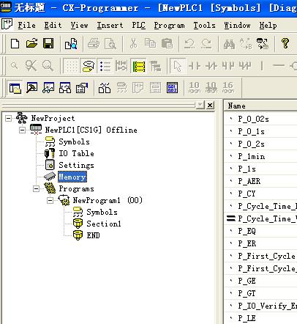This screenshot has height=324, width=297.
Task: Select the P_GT symbol row
Action: (x=260, y=293)
